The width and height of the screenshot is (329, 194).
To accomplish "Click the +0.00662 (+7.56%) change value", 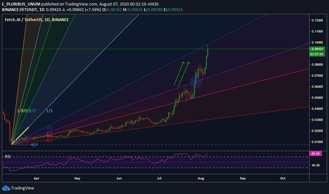I will point(84,10).
